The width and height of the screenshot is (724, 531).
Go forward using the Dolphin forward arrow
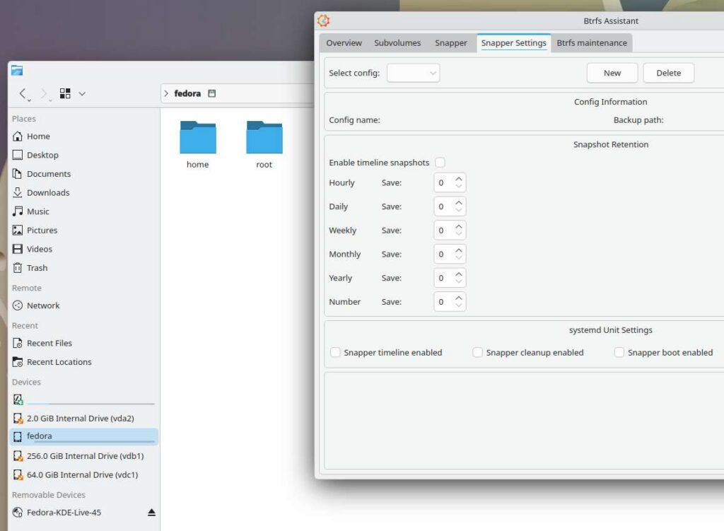click(x=44, y=93)
